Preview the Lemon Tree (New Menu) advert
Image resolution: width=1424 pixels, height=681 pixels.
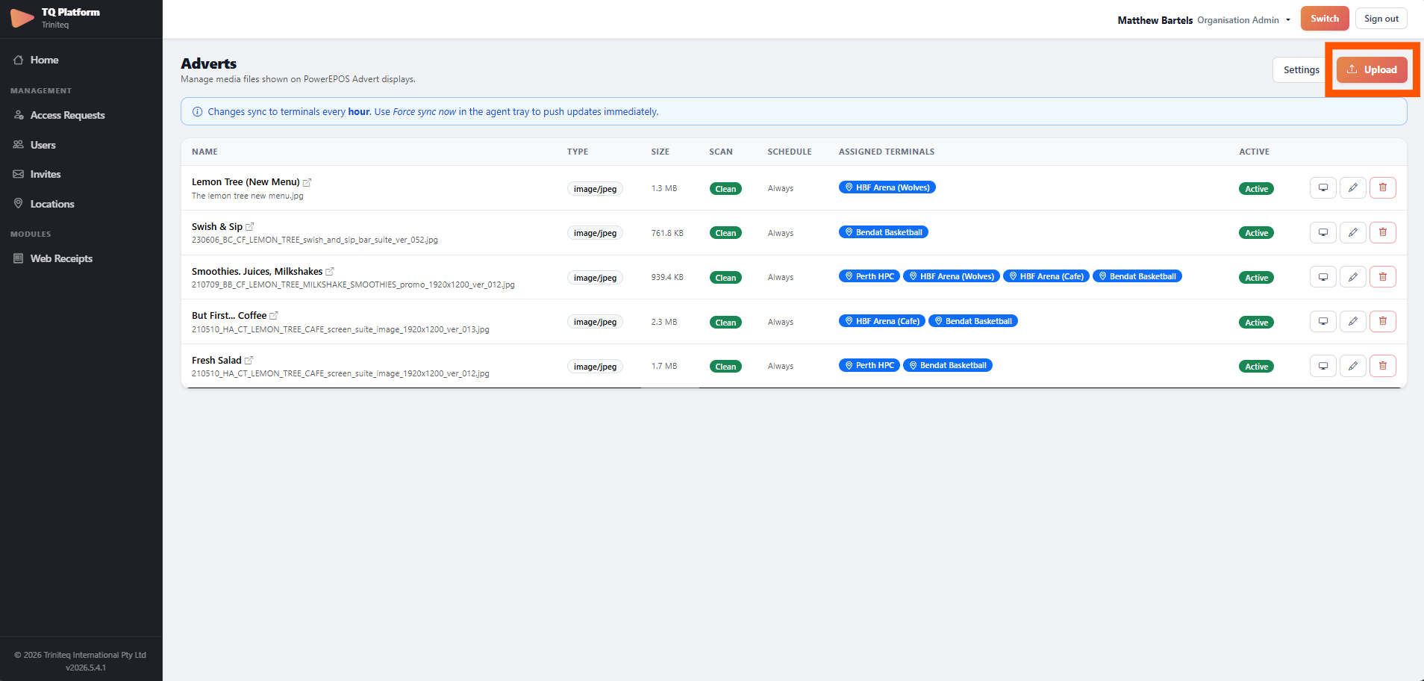point(1322,188)
